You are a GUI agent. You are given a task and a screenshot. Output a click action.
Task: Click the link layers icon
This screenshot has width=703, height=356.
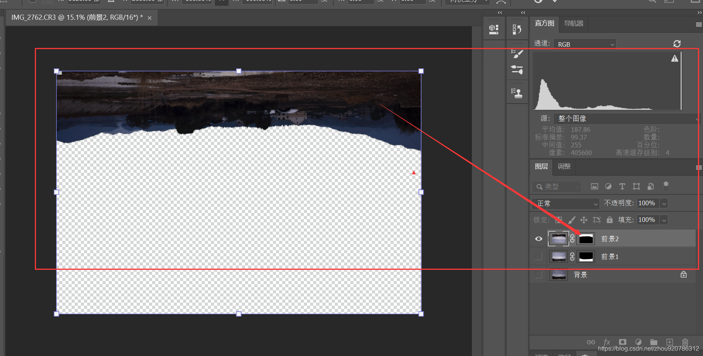point(591,342)
